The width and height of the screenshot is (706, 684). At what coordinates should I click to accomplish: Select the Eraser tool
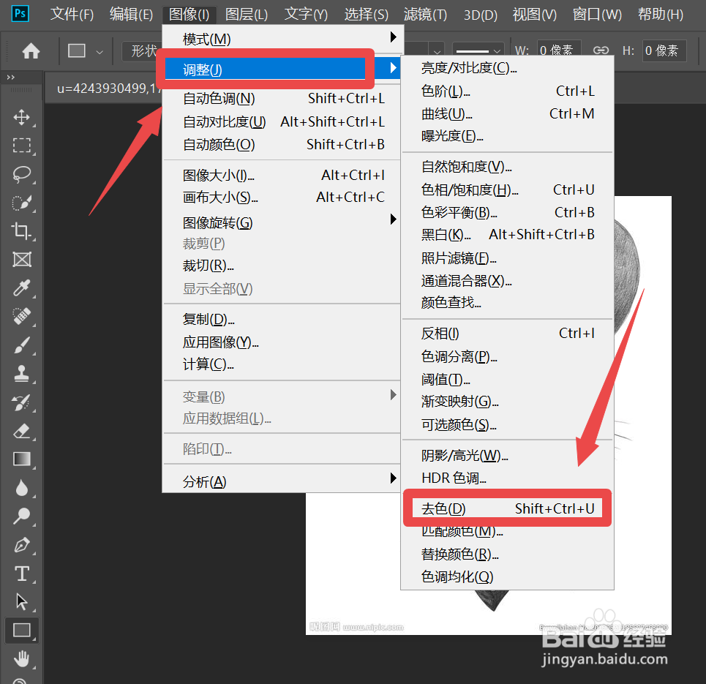22,432
